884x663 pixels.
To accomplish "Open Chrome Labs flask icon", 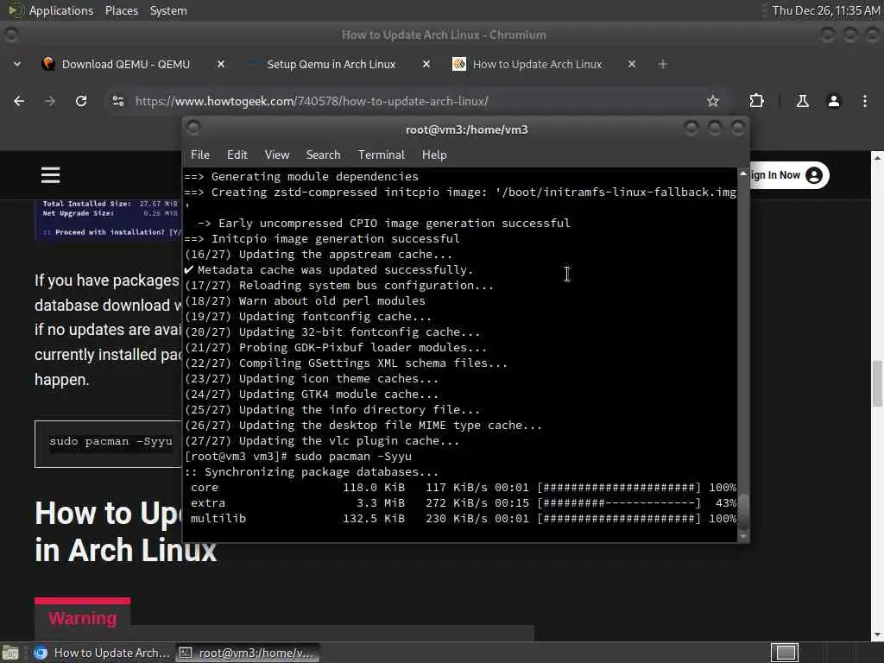I will tap(802, 101).
